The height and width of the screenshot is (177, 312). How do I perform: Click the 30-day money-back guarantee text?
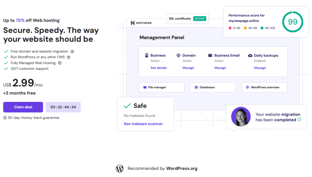point(33,118)
